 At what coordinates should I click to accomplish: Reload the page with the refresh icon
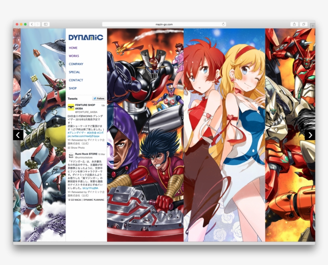click(223, 24)
